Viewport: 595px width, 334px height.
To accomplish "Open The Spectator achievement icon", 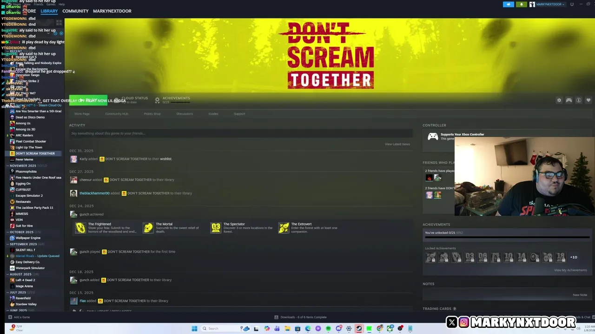I will click(x=216, y=228).
